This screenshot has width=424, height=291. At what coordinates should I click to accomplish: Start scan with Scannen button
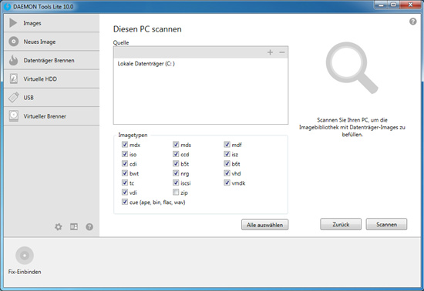pos(386,224)
